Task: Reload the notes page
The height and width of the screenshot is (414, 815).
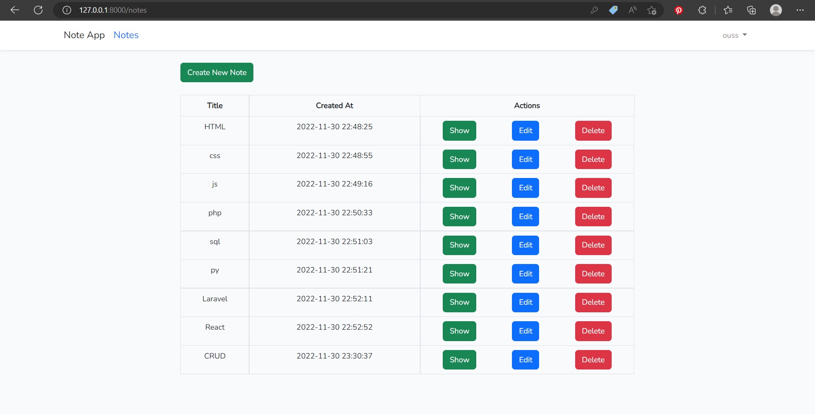Action: 38,10
